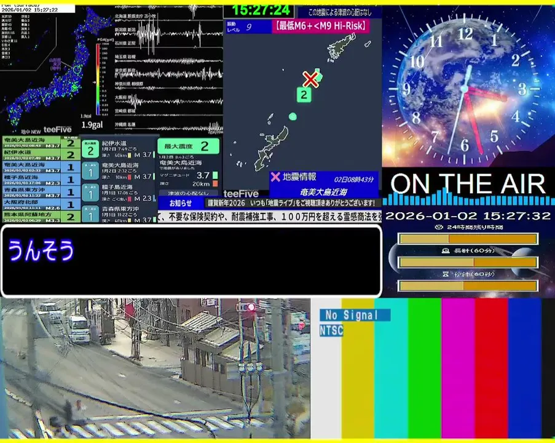Select 青森県東方沖 01/01 11:22 row in colored list
Viewport: 555px width, 443px height.
tap(41, 192)
